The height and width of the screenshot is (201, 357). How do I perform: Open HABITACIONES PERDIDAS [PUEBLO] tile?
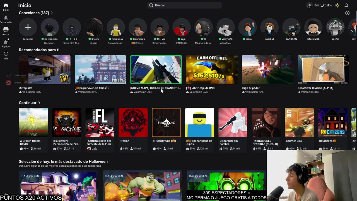point(266,123)
